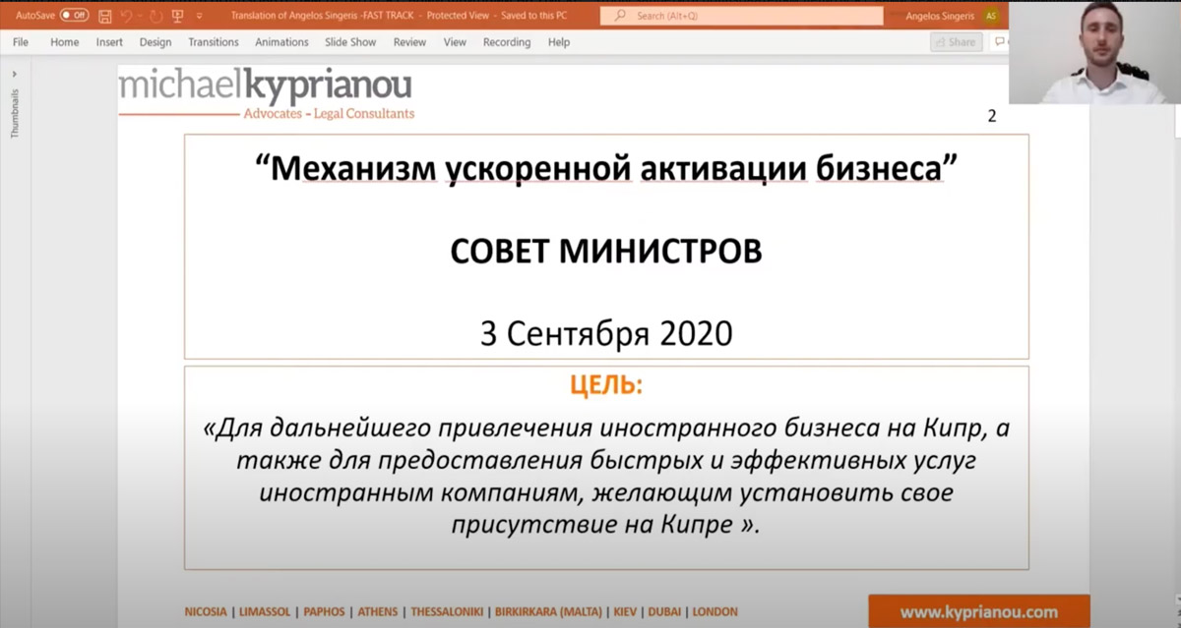Click the Redo arrow icon

pos(155,16)
